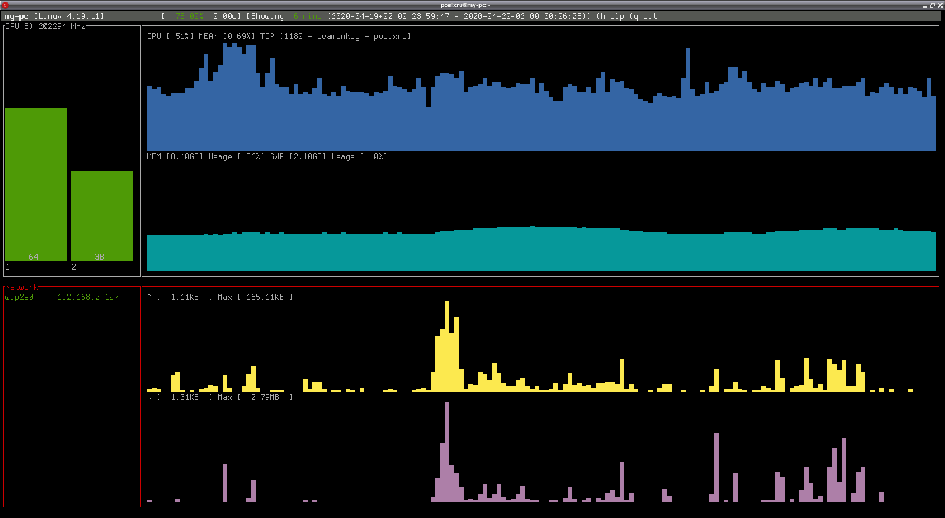945x518 pixels.
Task: Click the SWP [2.10GB] Usage label
Action: click(328, 156)
